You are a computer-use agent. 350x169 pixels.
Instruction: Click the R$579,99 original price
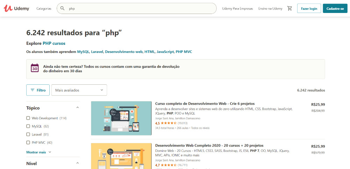pyautogui.click(x=318, y=153)
